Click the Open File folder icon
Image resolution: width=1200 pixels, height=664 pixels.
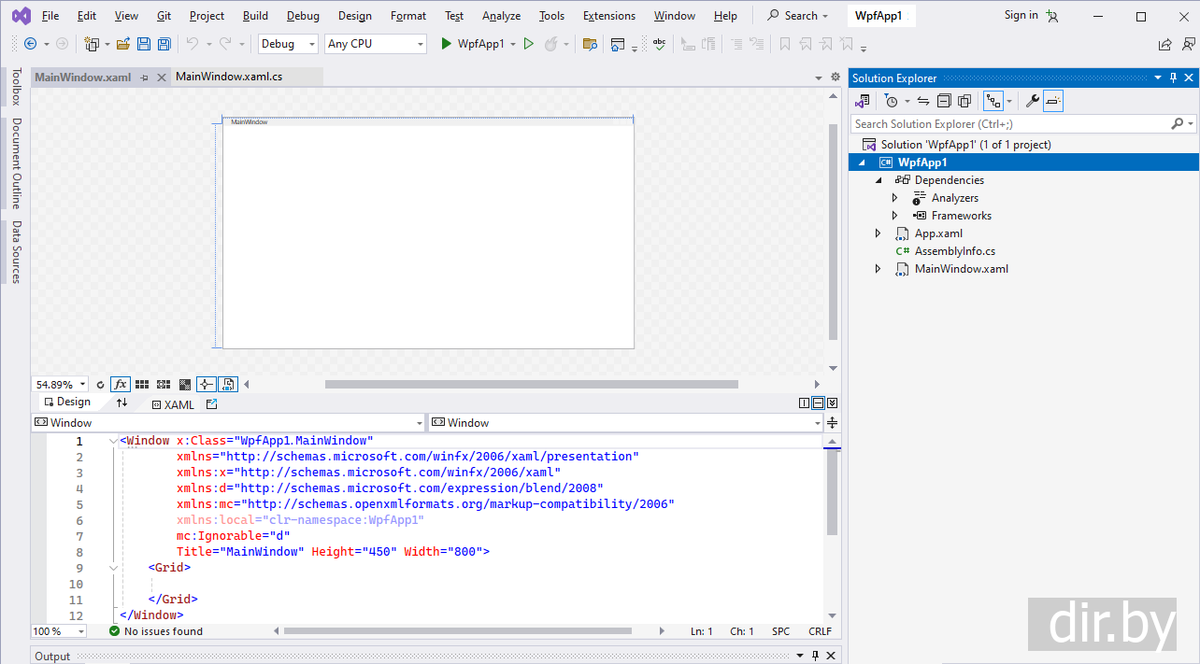pos(123,44)
